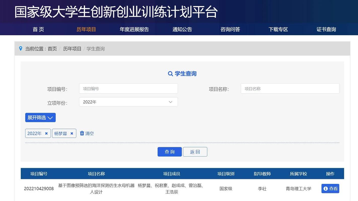Remove the 杨梦晨 filter tag
Screen dimensions: 358x201
coord(72,133)
